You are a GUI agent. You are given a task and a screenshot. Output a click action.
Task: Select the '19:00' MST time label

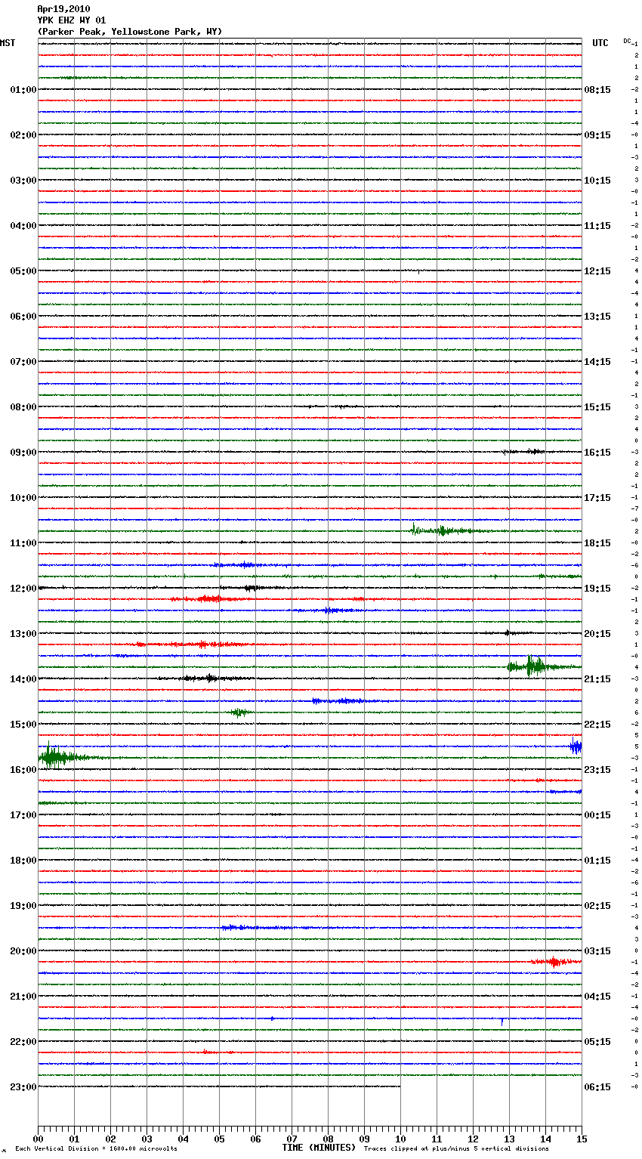coord(23,906)
